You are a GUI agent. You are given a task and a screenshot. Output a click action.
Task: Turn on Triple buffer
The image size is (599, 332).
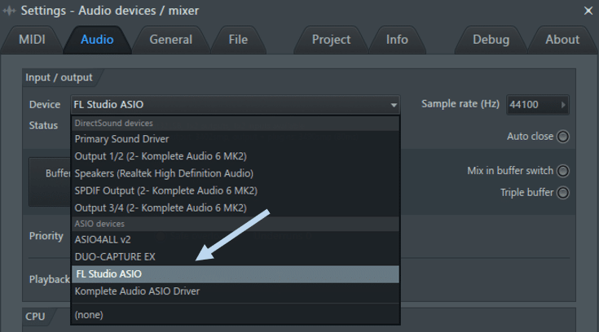tap(562, 193)
